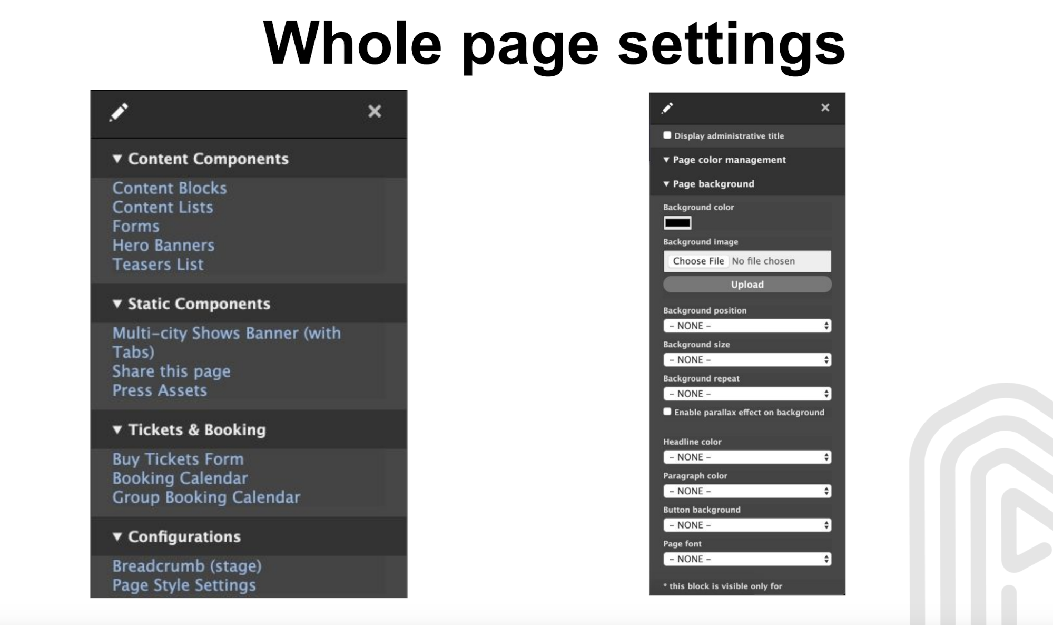1053x626 pixels.
Task: Select Background position dropdown
Action: 747,325
